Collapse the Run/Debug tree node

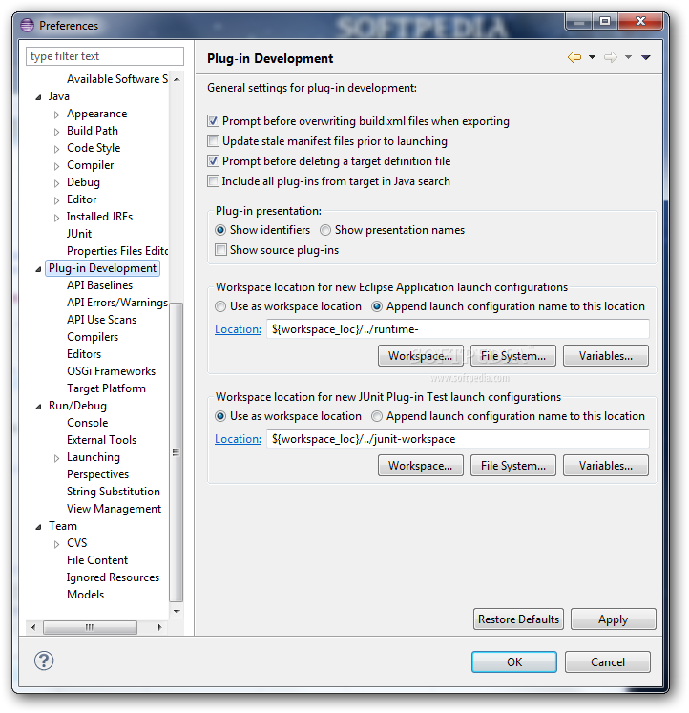(x=38, y=407)
